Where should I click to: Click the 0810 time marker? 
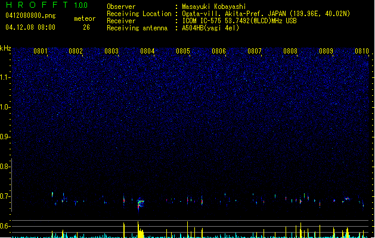[x=362, y=51]
